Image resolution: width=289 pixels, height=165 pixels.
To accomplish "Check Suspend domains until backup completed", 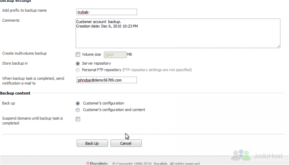I will [78, 119].
